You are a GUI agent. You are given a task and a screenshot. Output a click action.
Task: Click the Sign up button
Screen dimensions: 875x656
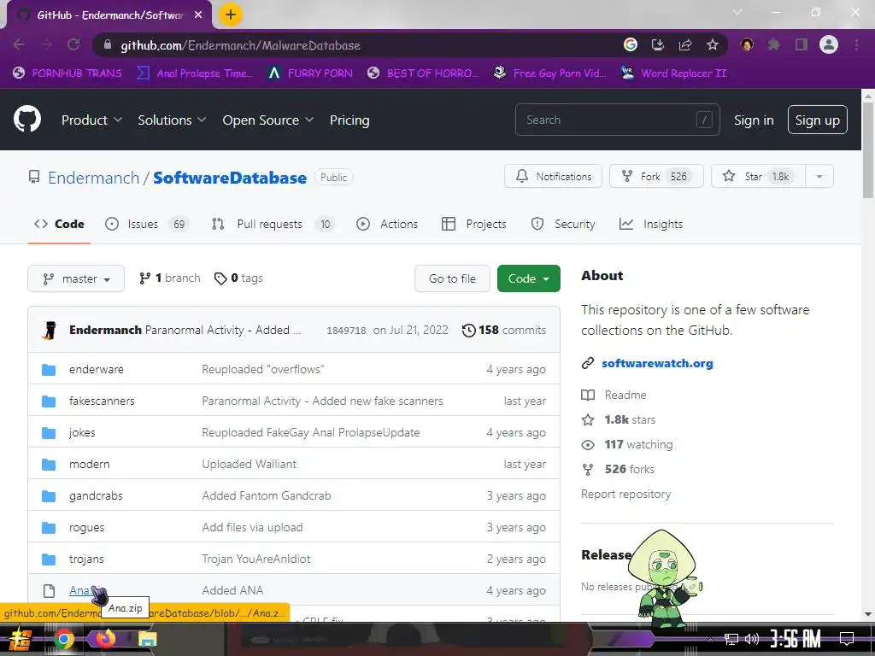(x=818, y=120)
